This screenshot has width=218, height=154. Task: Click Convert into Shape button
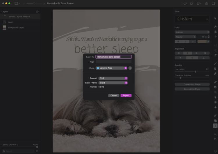(192, 84)
